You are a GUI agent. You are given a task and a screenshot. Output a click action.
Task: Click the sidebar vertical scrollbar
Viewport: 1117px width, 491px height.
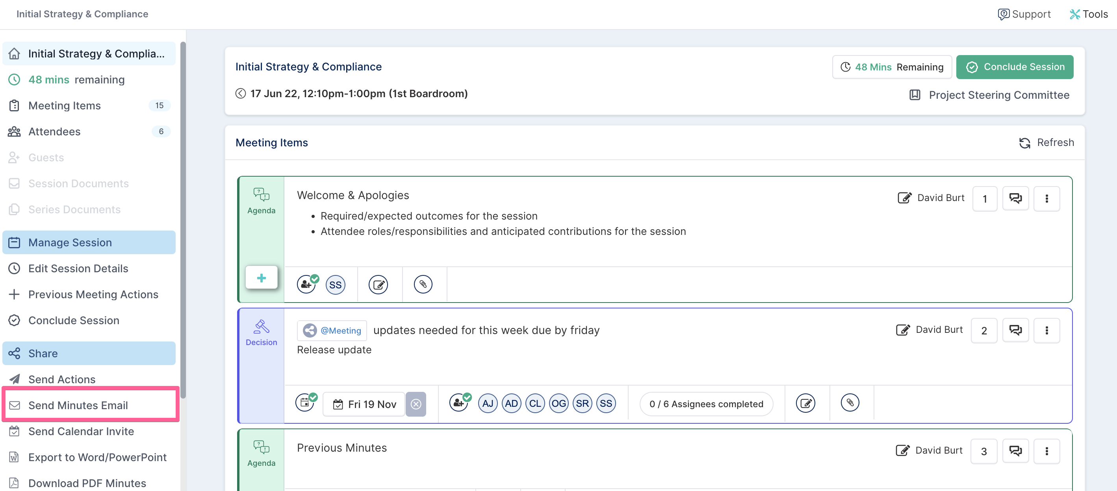tap(183, 220)
